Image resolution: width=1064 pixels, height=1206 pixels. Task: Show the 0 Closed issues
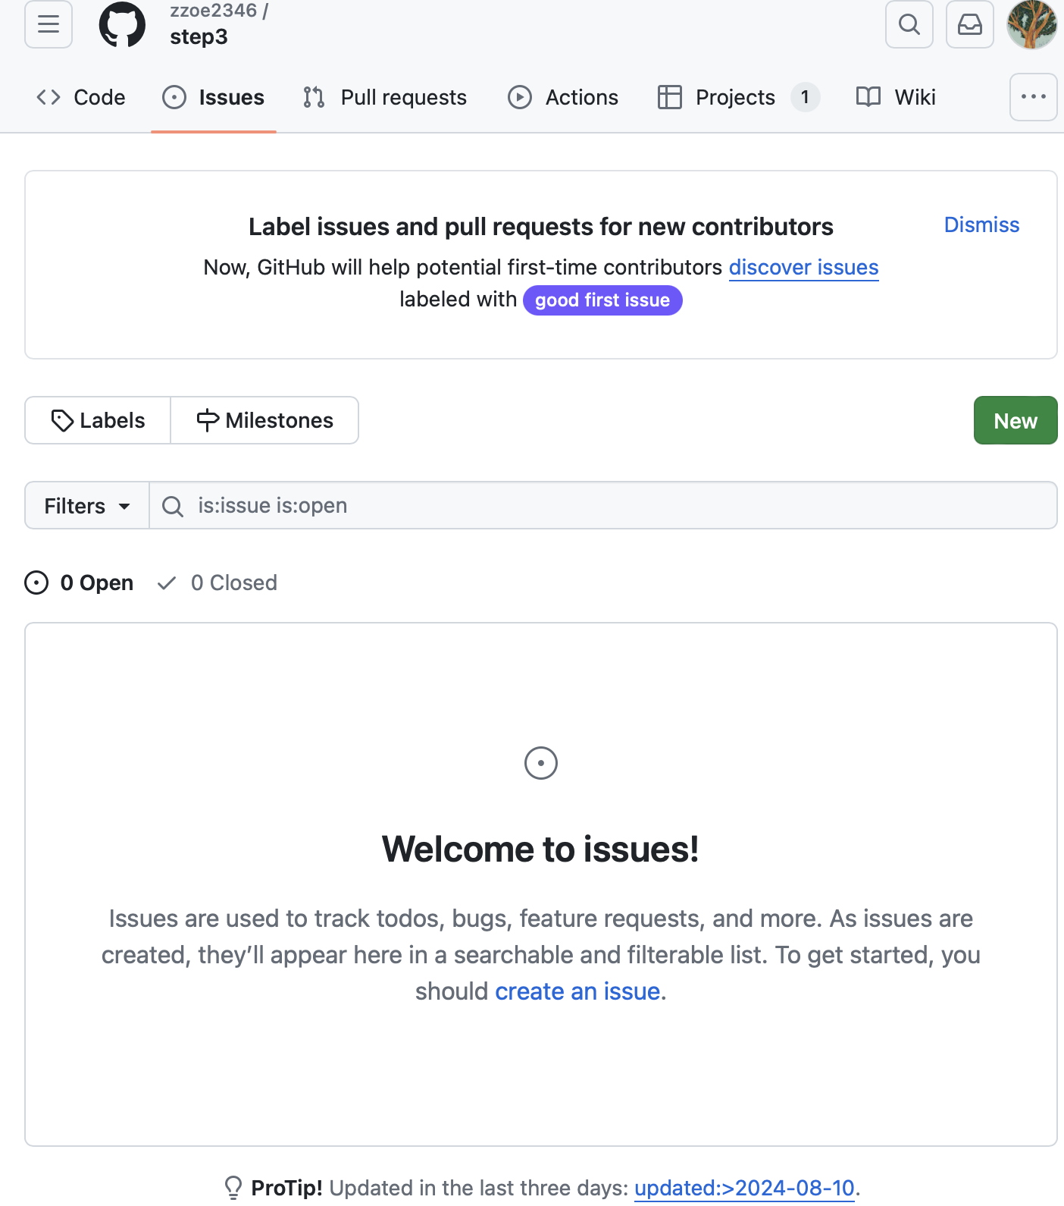coord(217,583)
